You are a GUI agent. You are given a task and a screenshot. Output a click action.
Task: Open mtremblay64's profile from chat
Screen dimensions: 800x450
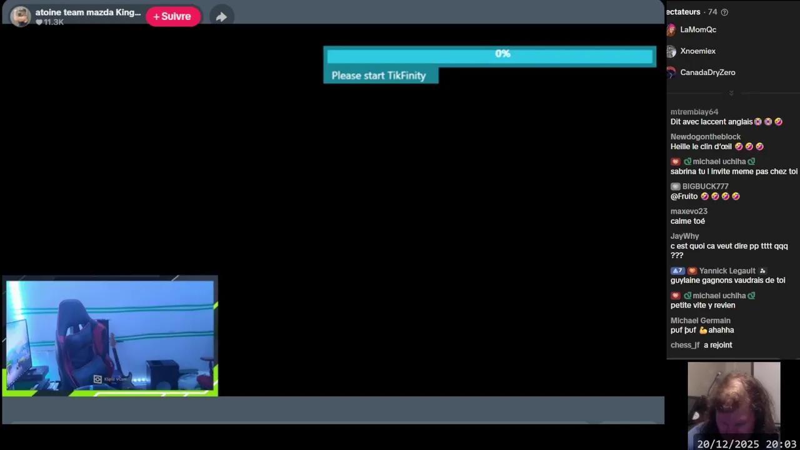pos(694,112)
